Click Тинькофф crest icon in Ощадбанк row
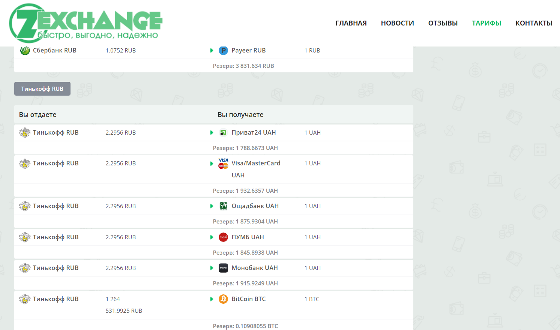560x330 pixels. coord(25,206)
